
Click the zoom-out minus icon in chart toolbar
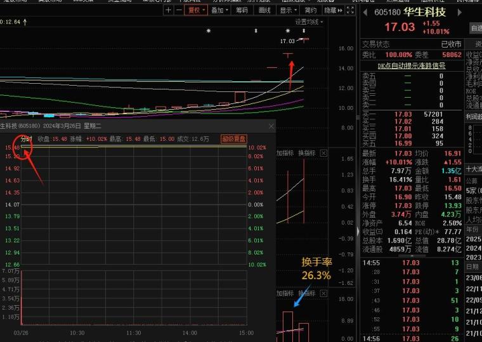[x=177, y=10]
